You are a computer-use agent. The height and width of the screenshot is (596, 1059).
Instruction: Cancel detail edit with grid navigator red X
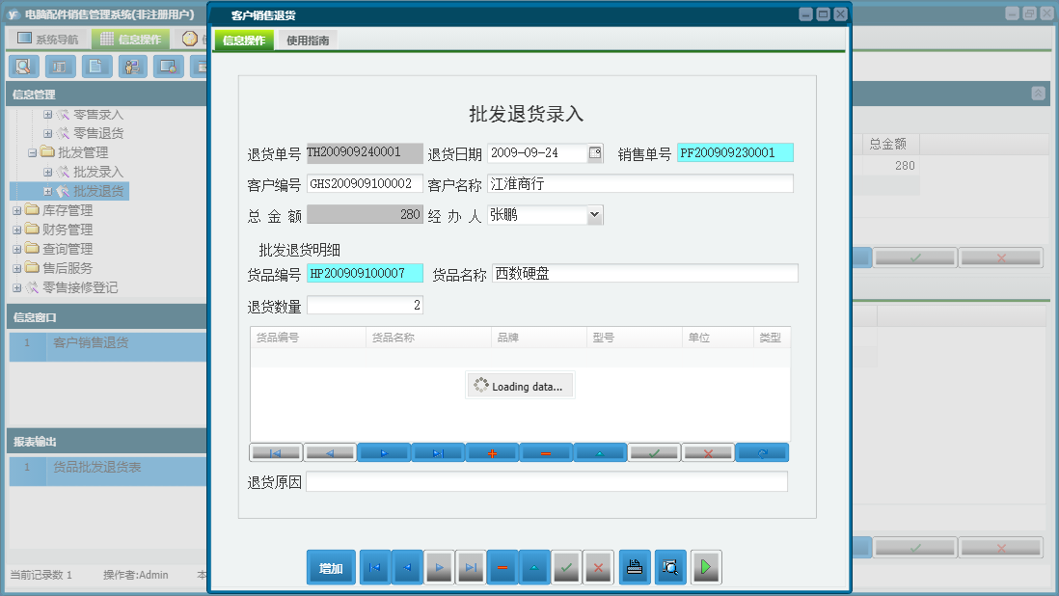tap(708, 453)
